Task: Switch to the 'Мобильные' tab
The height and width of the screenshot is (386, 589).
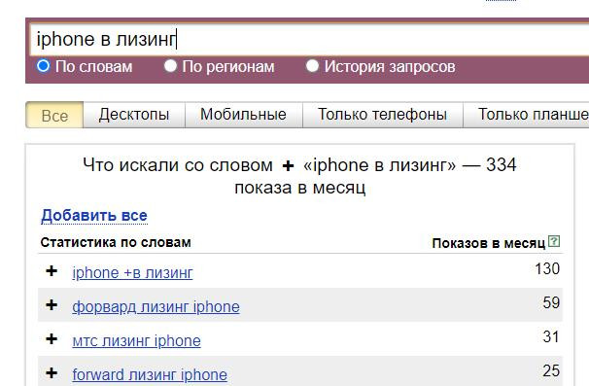Action: coord(243,115)
